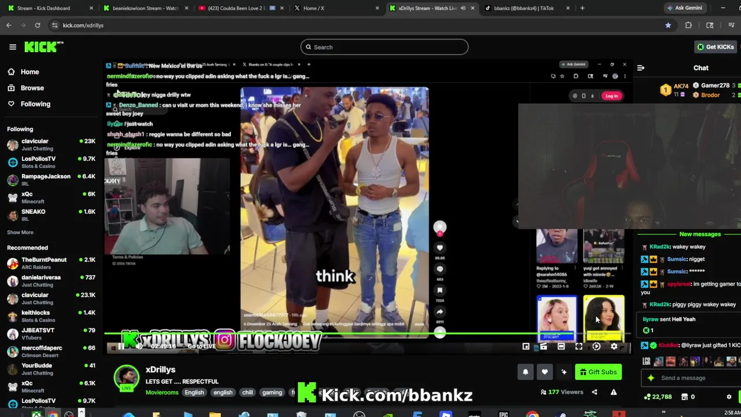The width and height of the screenshot is (741, 417).
Task: Switch to Stream - Kick Dashboard tab
Action: pyautogui.click(x=50, y=8)
